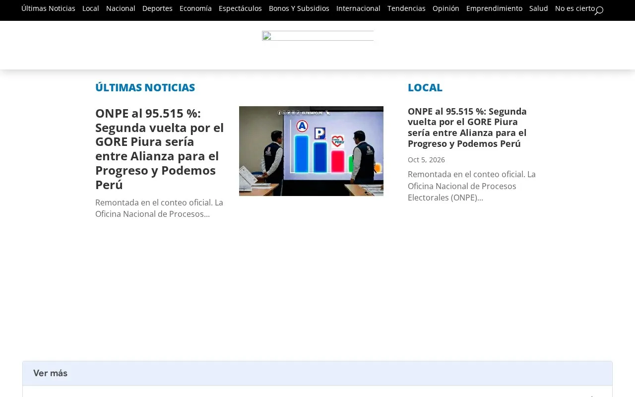Image resolution: width=635 pixels, height=397 pixels.
Task: Go to the Salud section
Action: click(539, 8)
